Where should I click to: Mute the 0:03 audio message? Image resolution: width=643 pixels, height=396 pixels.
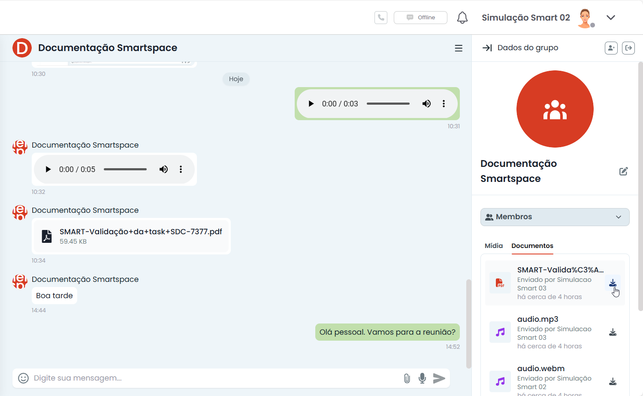(x=426, y=104)
